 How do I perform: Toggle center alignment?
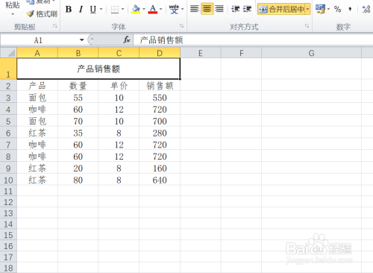pos(207,9)
